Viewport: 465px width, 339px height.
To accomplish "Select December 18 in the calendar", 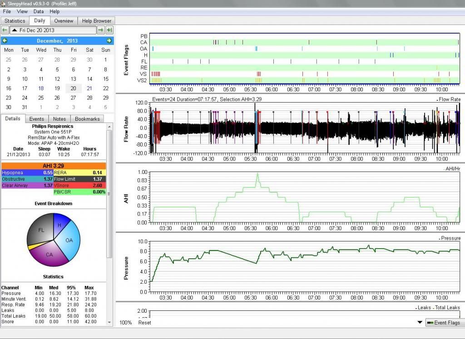I will (x=41, y=88).
